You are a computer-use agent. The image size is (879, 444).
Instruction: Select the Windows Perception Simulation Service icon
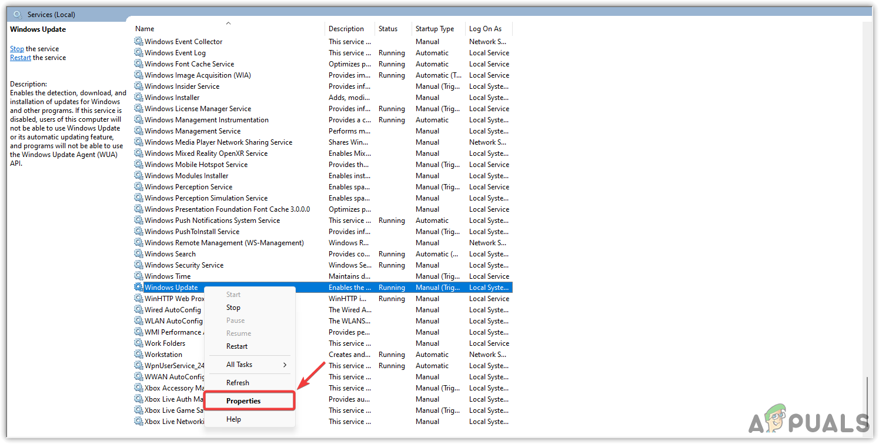pos(139,198)
